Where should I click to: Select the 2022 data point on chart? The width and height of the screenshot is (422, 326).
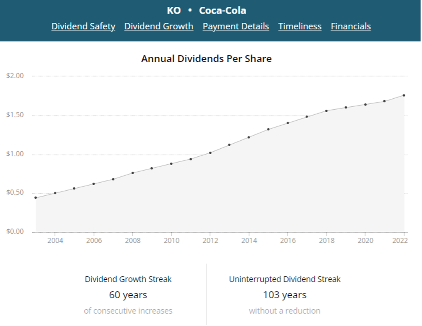point(404,95)
